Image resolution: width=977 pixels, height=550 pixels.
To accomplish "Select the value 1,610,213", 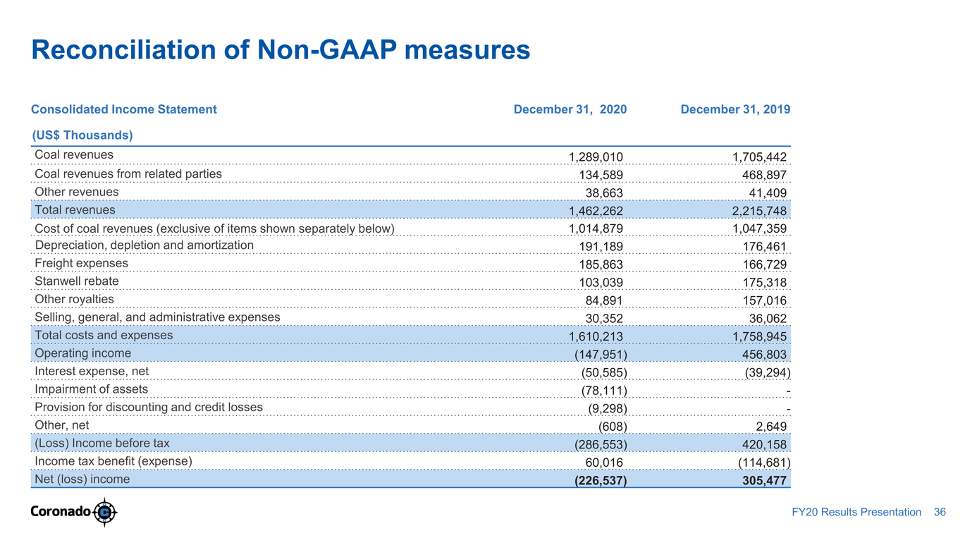I will coord(596,336).
